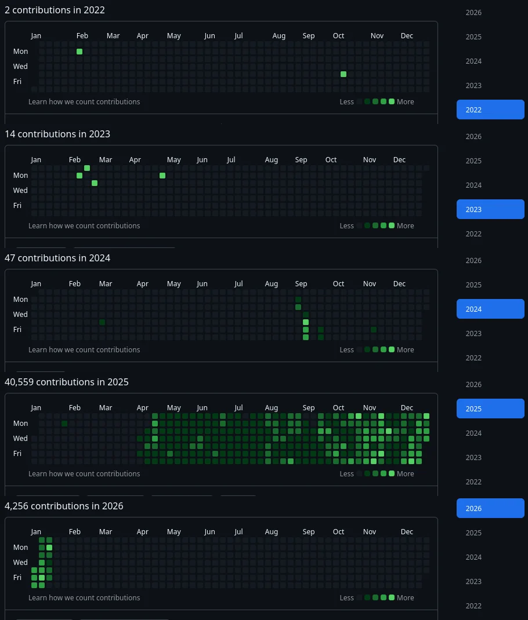The image size is (528, 620).
Task: Click the highlighted 2026 year button
Action: pos(490,508)
